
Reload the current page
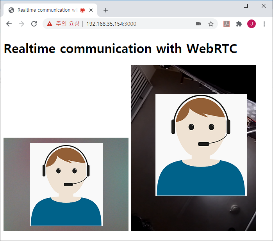coord(34,24)
